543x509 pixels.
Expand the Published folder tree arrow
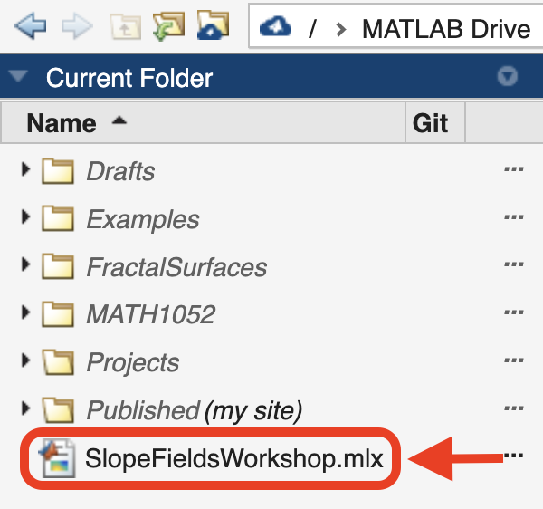[25, 408]
